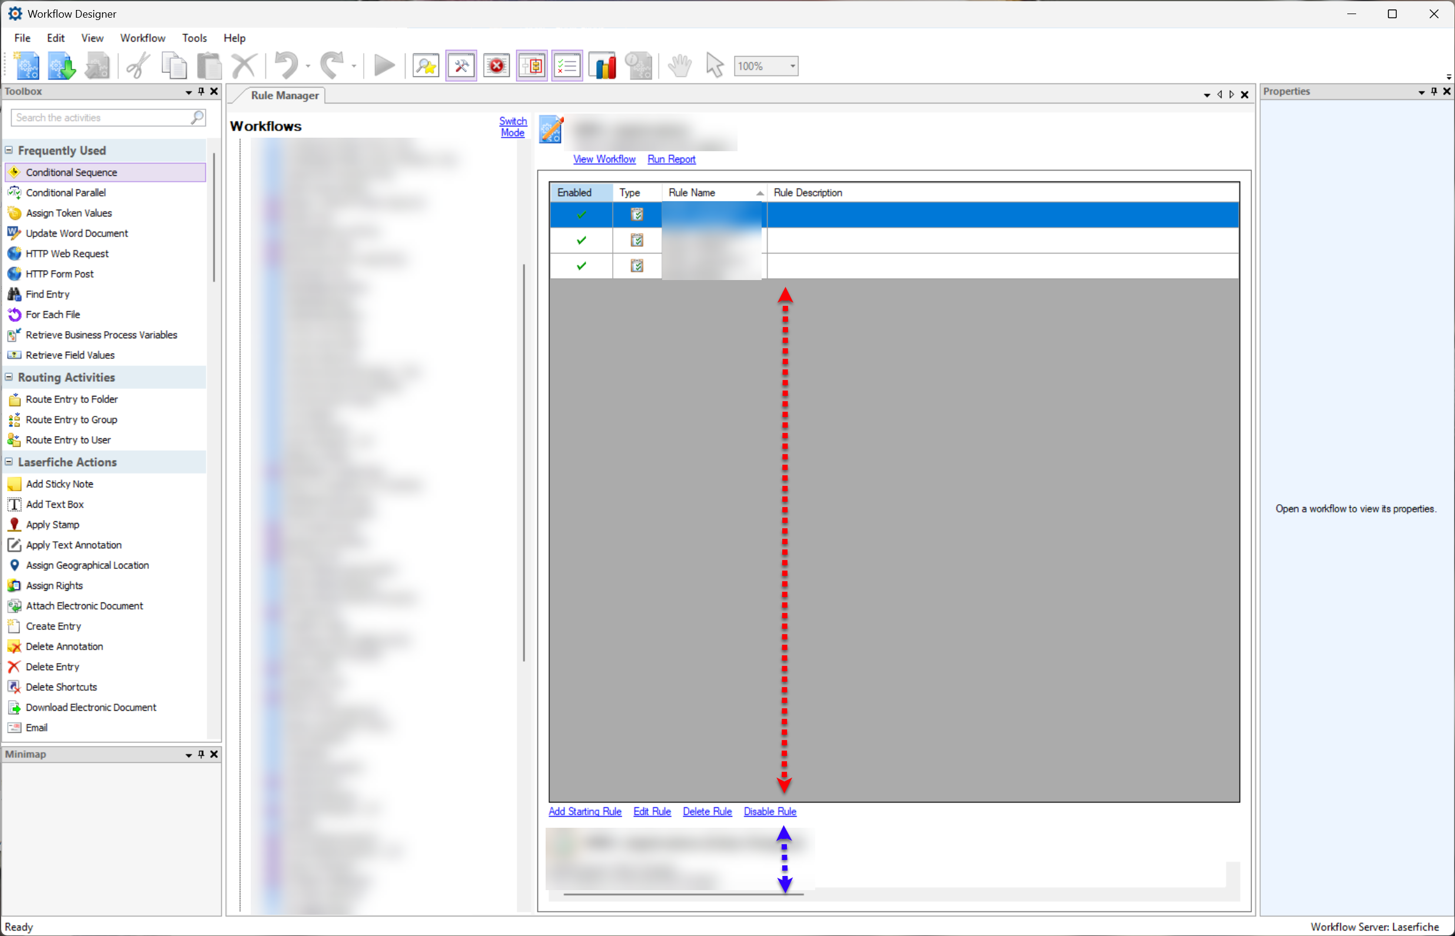Collapse the Frequently Used toolbox section
The image size is (1455, 936).
[9, 150]
